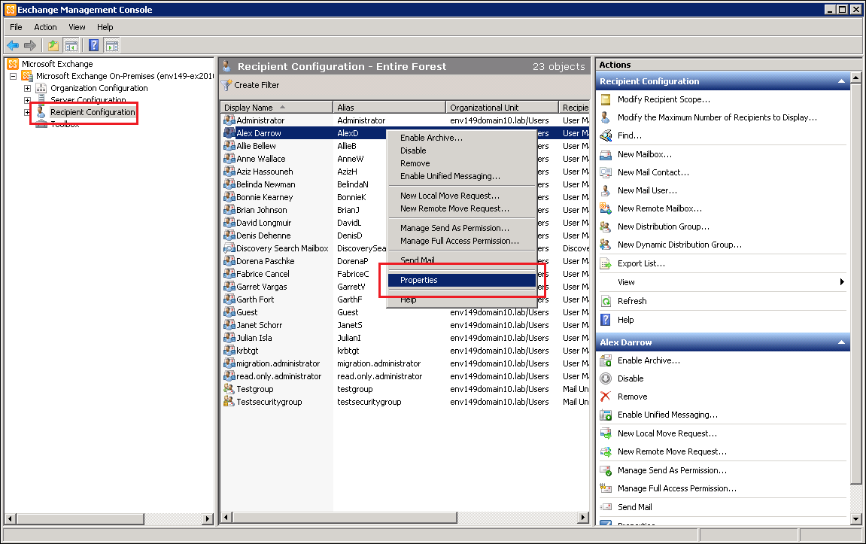Sort by Organizational Unit column header

[502, 107]
